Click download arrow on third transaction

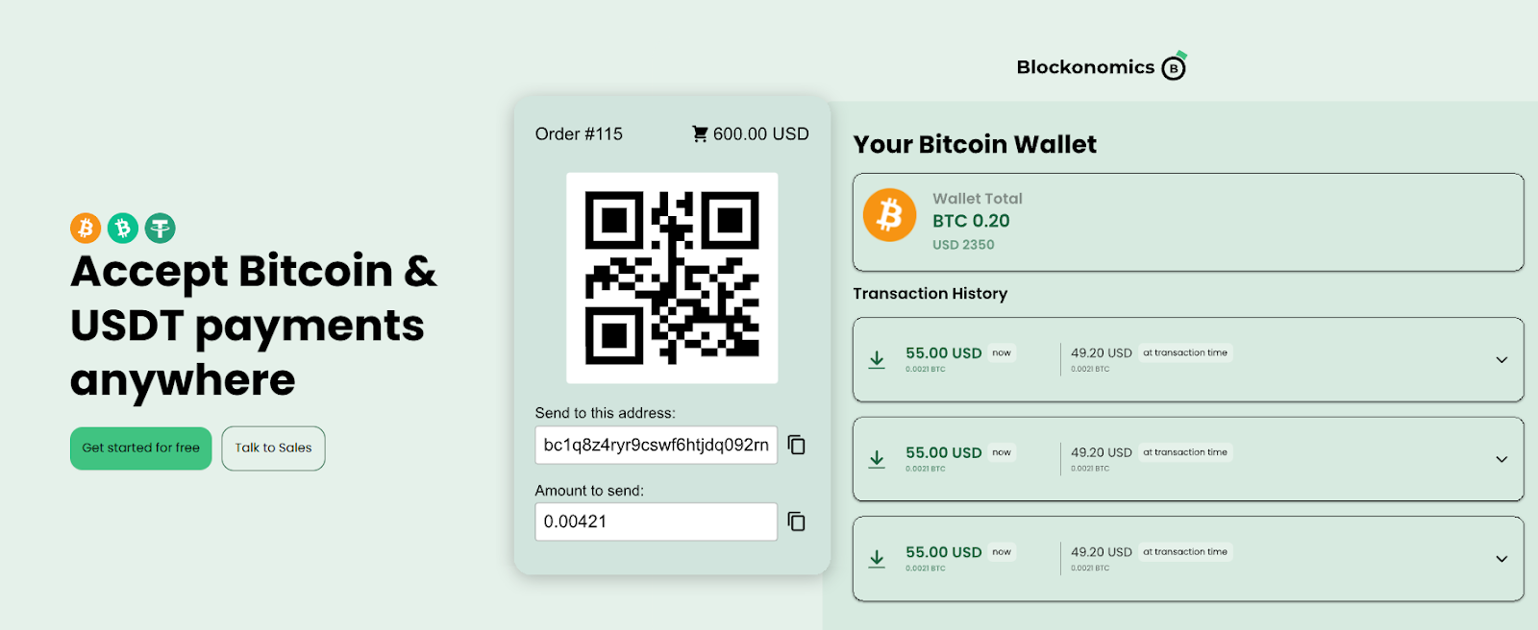(x=877, y=559)
